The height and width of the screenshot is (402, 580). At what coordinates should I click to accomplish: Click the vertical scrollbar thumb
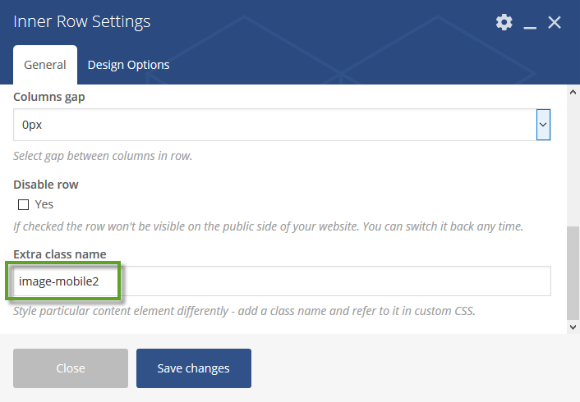point(573,273)
